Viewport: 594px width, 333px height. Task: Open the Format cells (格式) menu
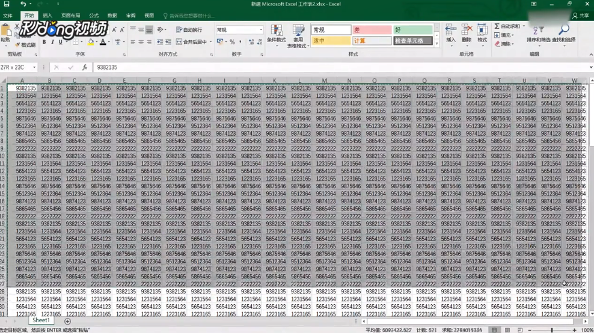click(x=482, y=35)
